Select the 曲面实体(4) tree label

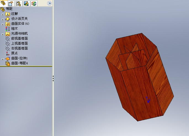(20, 24)
